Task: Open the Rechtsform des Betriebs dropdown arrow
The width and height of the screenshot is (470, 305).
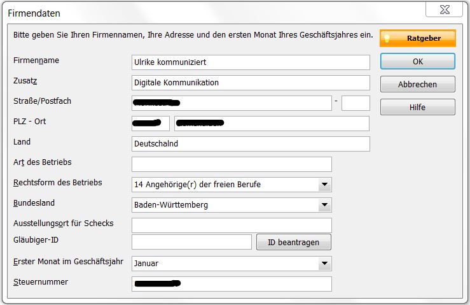Action: [x=324, y=185]
